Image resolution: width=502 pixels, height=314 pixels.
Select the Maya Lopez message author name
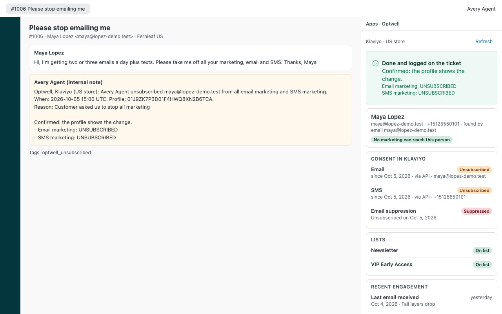point(49,53)
